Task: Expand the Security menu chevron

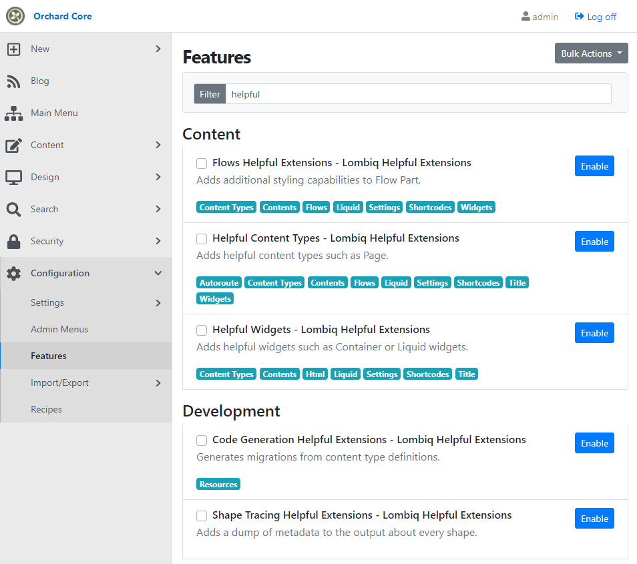Action: point(158,241)
